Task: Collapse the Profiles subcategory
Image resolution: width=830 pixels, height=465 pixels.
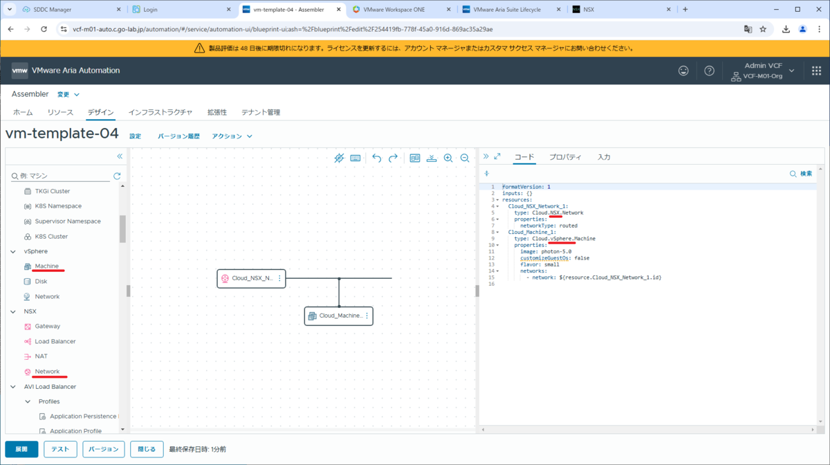Action: click(28, 401)
